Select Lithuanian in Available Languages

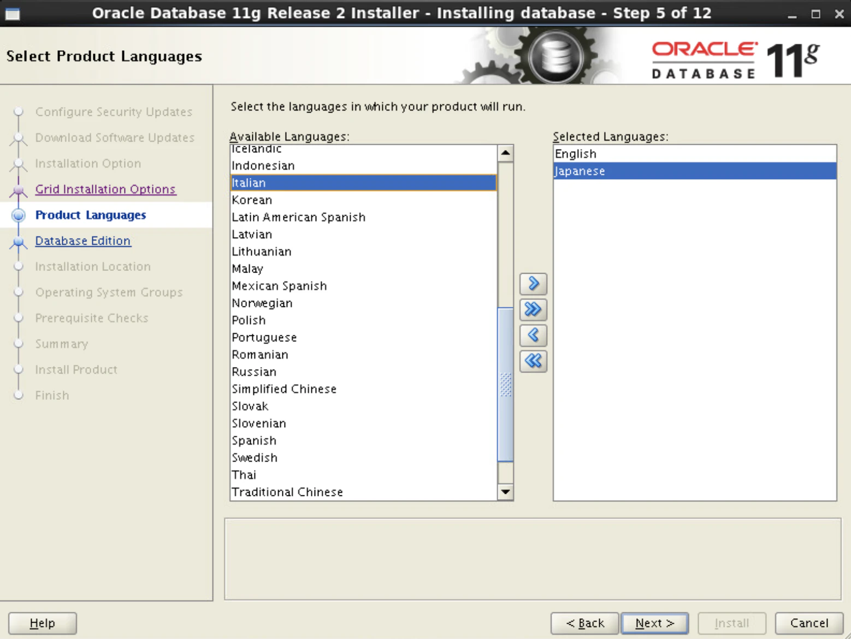click(x=364, y=252)
